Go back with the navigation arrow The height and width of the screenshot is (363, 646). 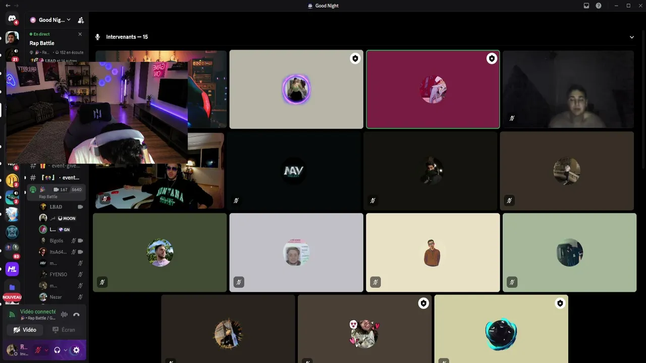[x=8, y=6]
